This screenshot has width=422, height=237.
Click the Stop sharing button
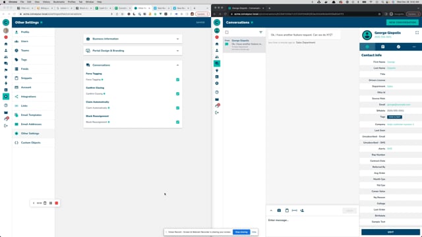241,232
